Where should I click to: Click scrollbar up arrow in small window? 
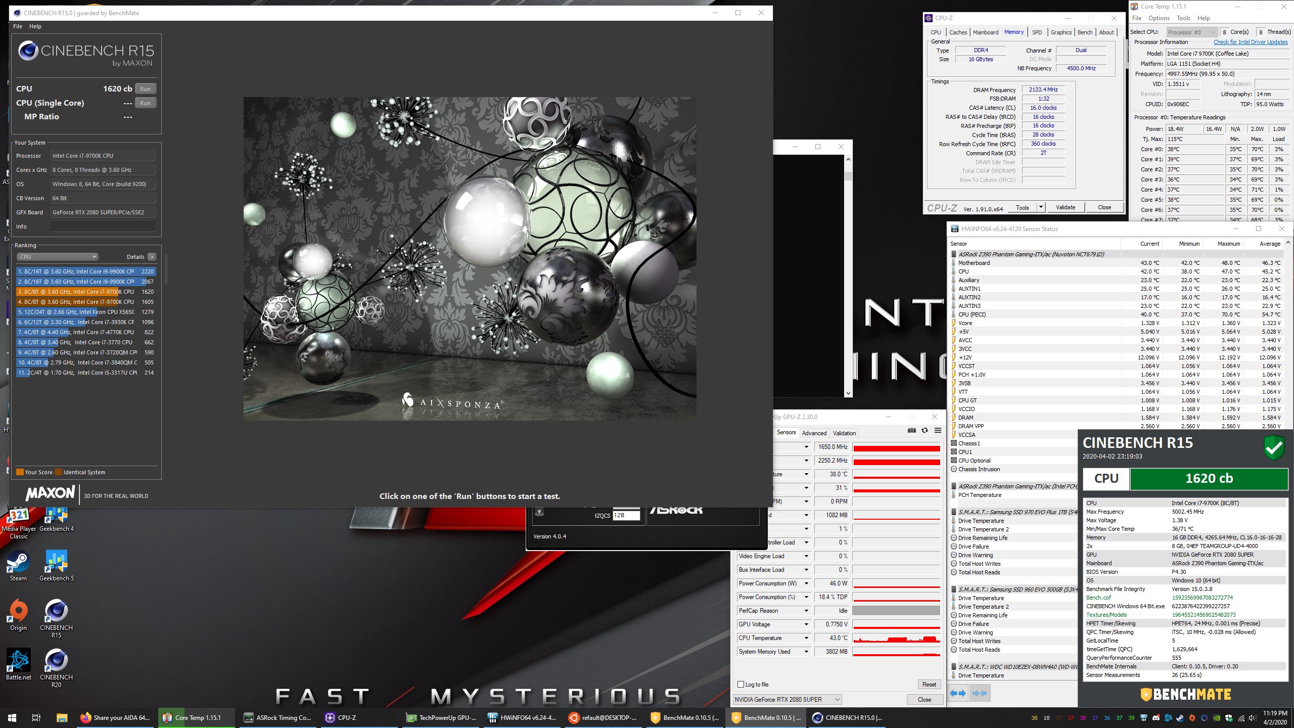(x=848, y=159)
